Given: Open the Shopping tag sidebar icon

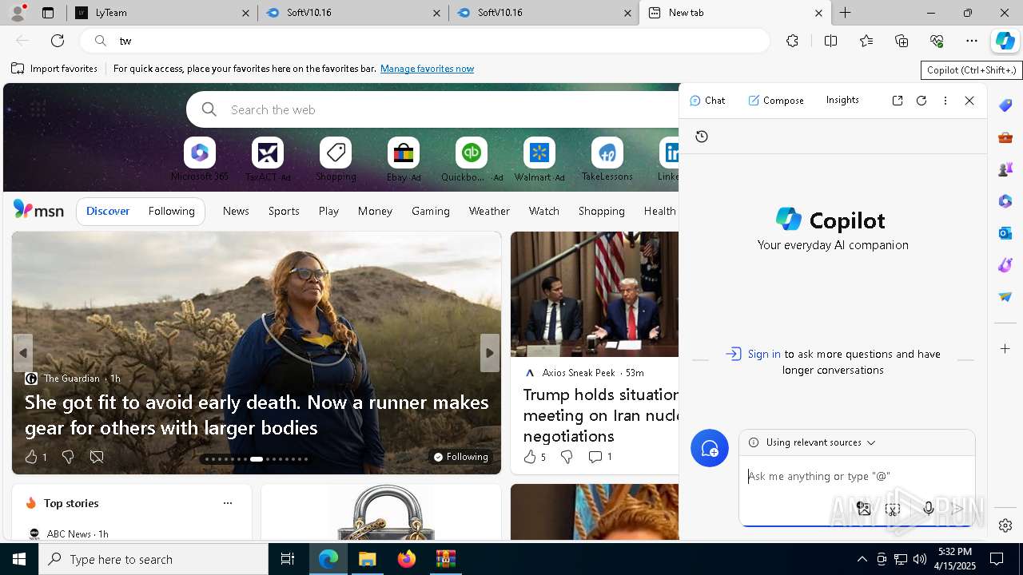Looking at the screenshot, I should (1005, 105).
